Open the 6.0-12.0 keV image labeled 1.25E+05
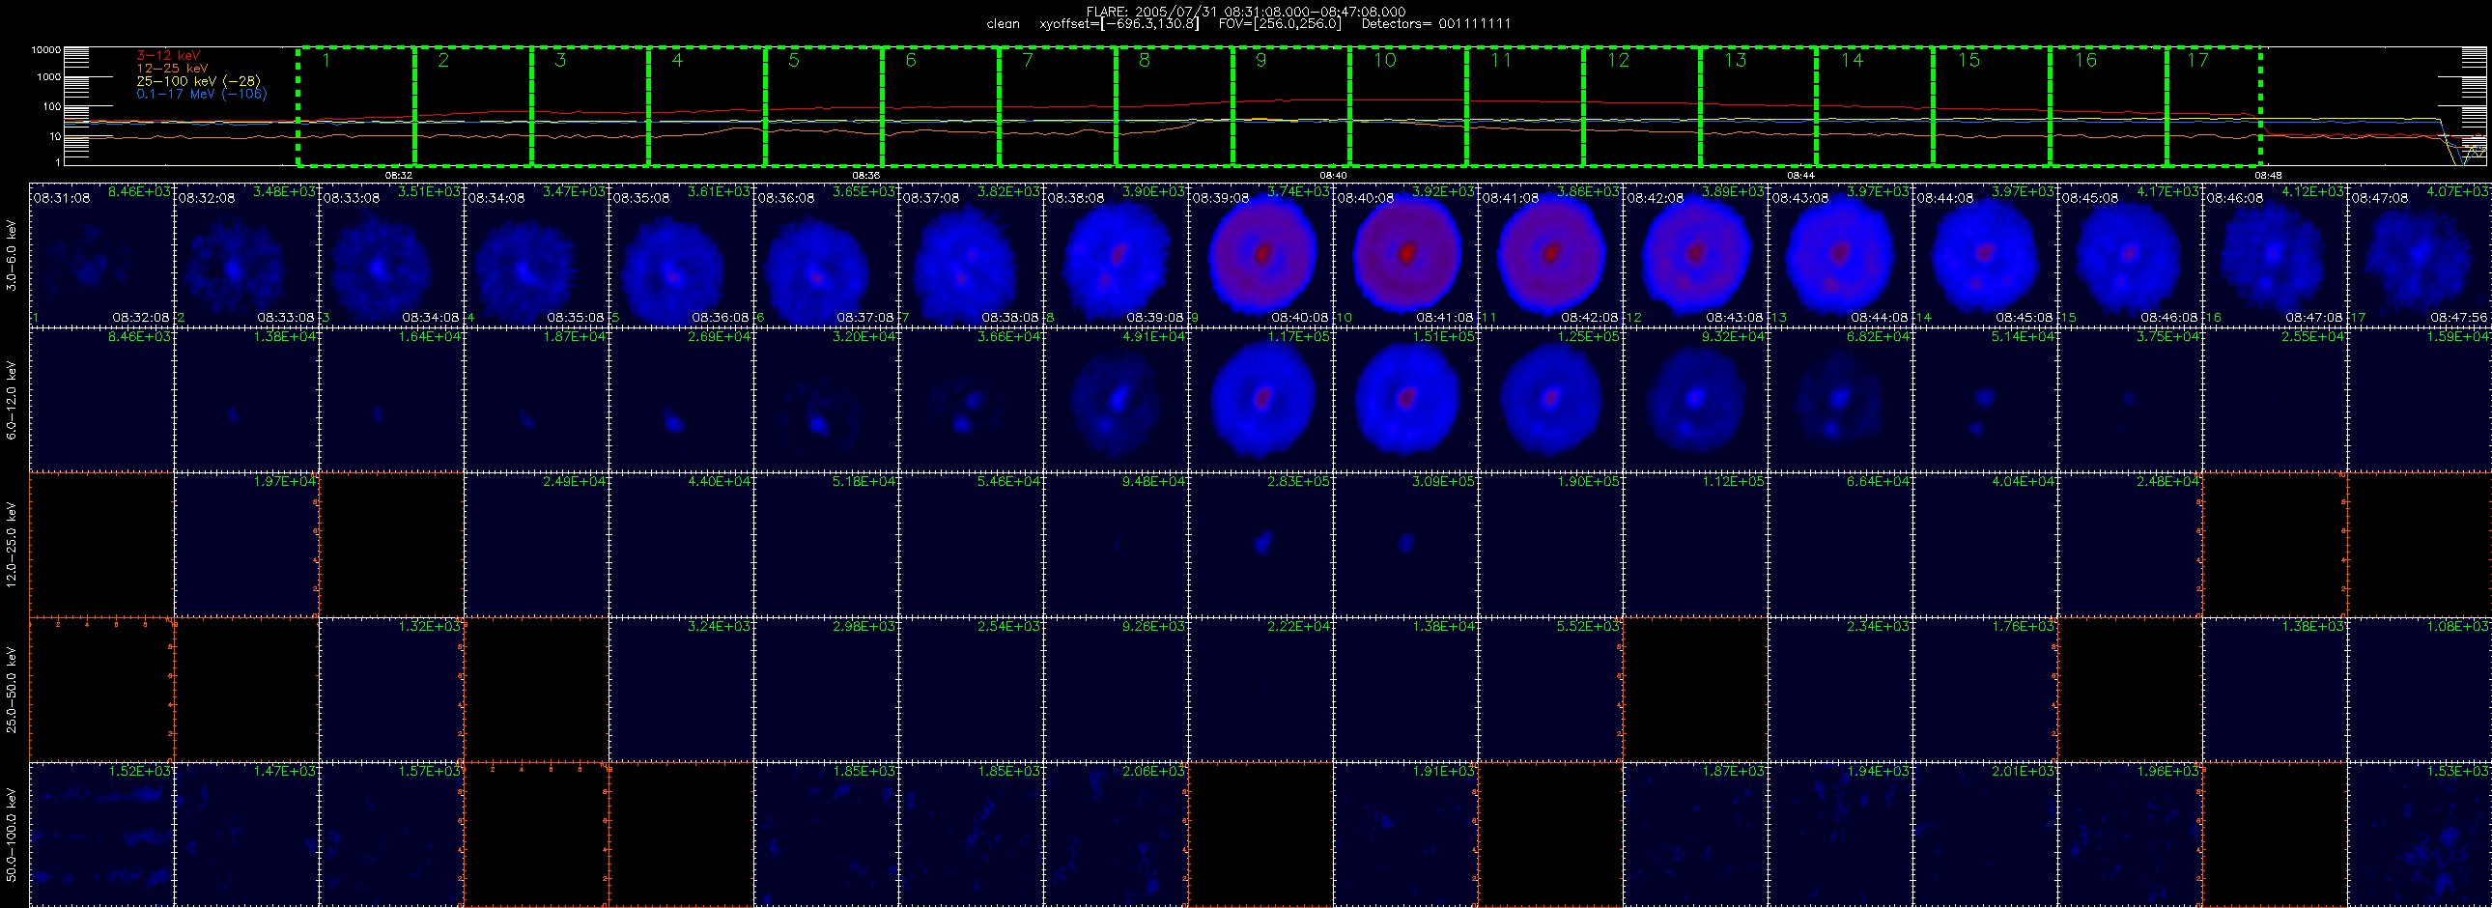Screen dimensions: 2492x908 click(1550, 399)
